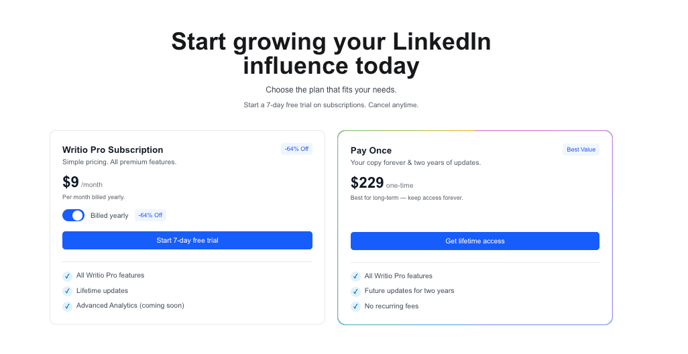Click the Best Value badge
688x354 pixels.
point(581,150)
